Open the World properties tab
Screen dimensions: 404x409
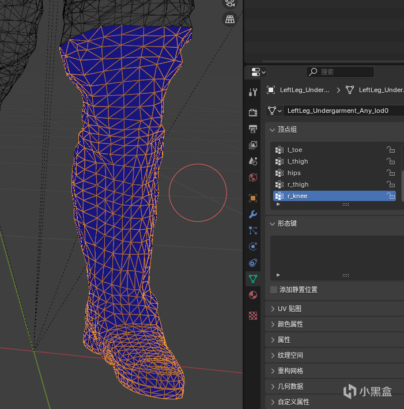253,177
